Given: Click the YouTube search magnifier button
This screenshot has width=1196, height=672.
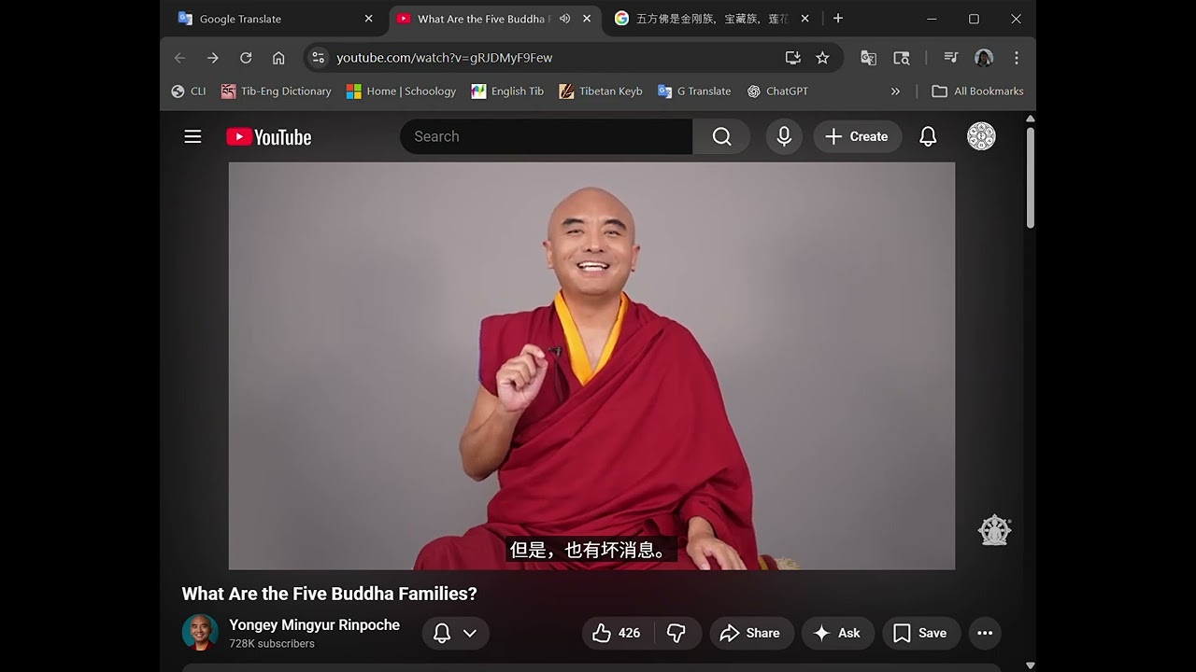Looking at the screenshot, I should (721, 136).
